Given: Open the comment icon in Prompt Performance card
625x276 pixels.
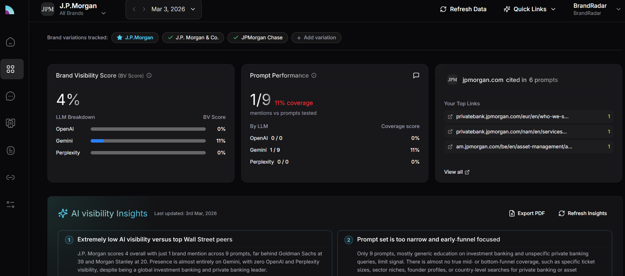Looking at the screenshot, I should click(416, 76).
